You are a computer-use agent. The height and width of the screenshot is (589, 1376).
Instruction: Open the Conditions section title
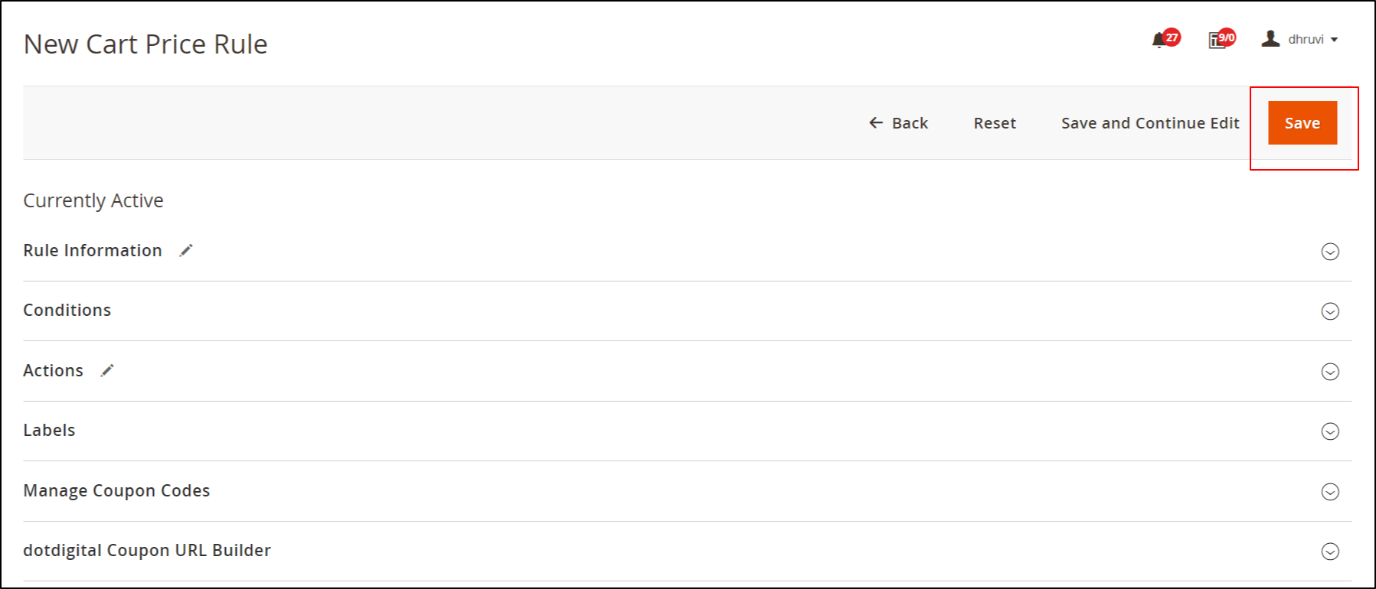(x=67, y=310)
